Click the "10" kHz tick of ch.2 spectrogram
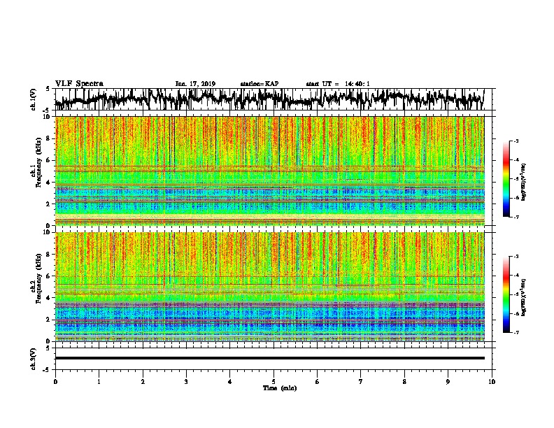Viewport: 554px width, 428px height. (47, 232)
